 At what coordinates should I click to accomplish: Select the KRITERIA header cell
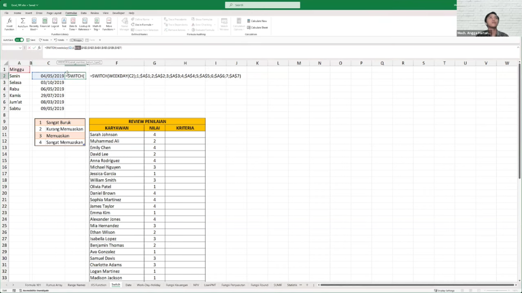(x=185, y=128)
